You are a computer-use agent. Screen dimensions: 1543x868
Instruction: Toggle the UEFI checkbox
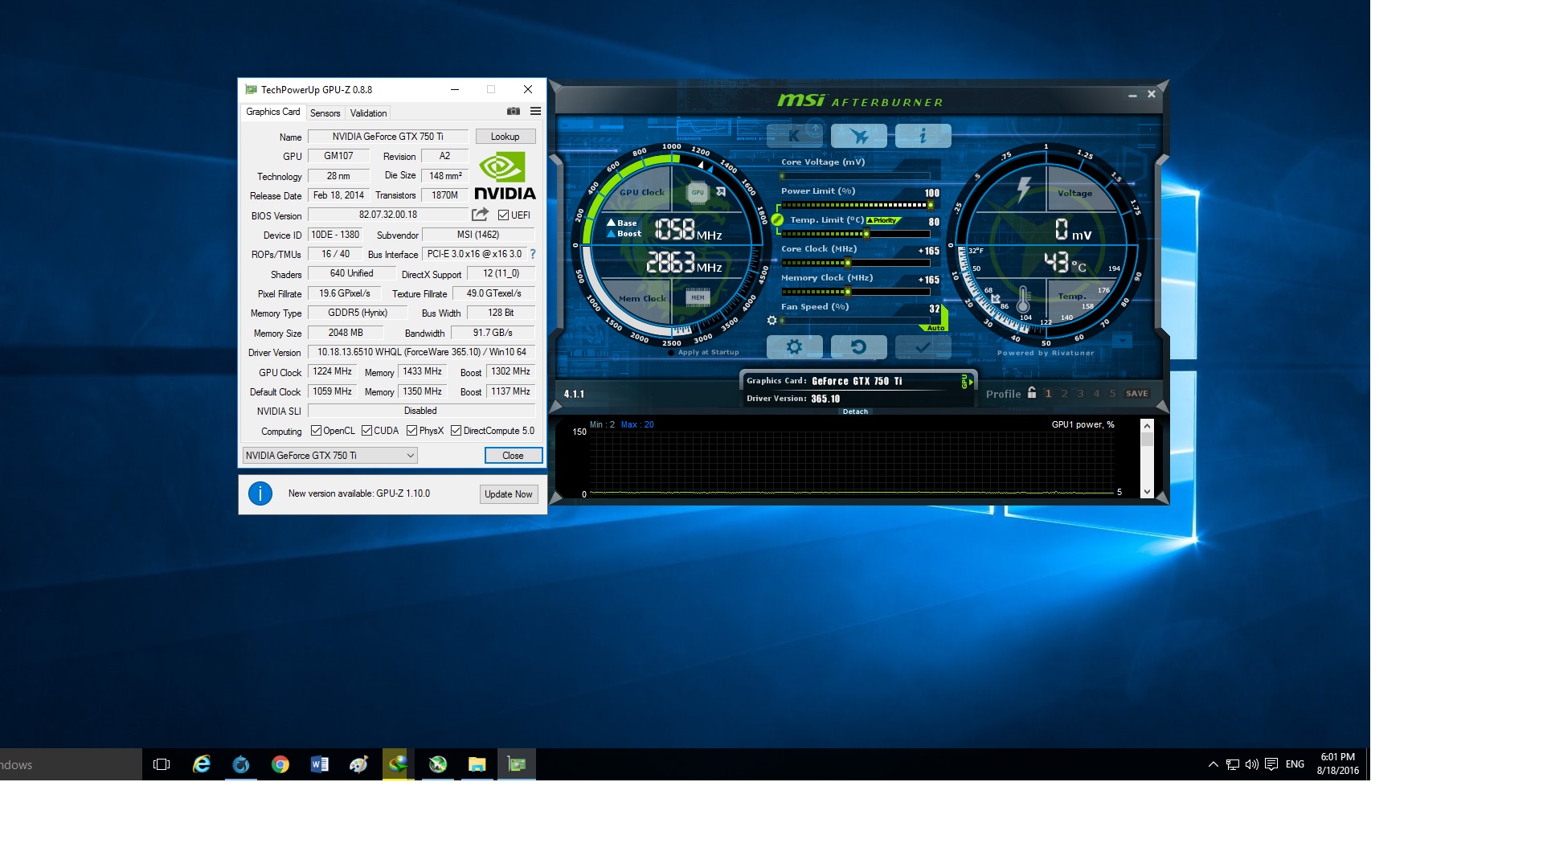point(503,215)
